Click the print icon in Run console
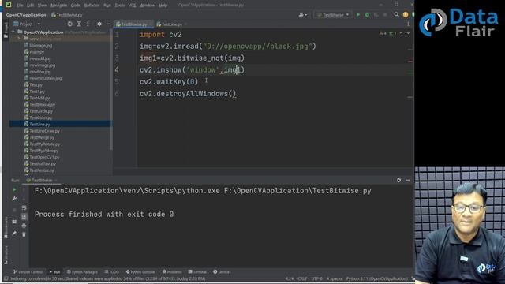This screenshot has height=284, width=505. tap(24, 226)
